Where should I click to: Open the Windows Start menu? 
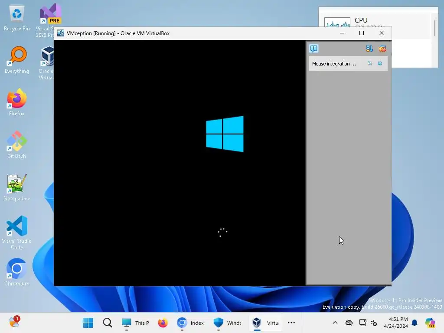[88, 323]
